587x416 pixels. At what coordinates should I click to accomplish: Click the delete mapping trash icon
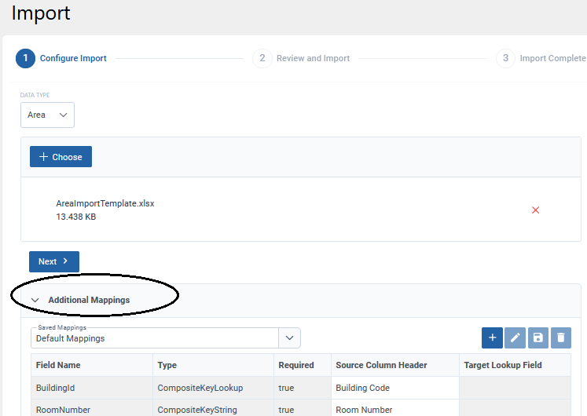pyautogui.click(x=561, y=338)
